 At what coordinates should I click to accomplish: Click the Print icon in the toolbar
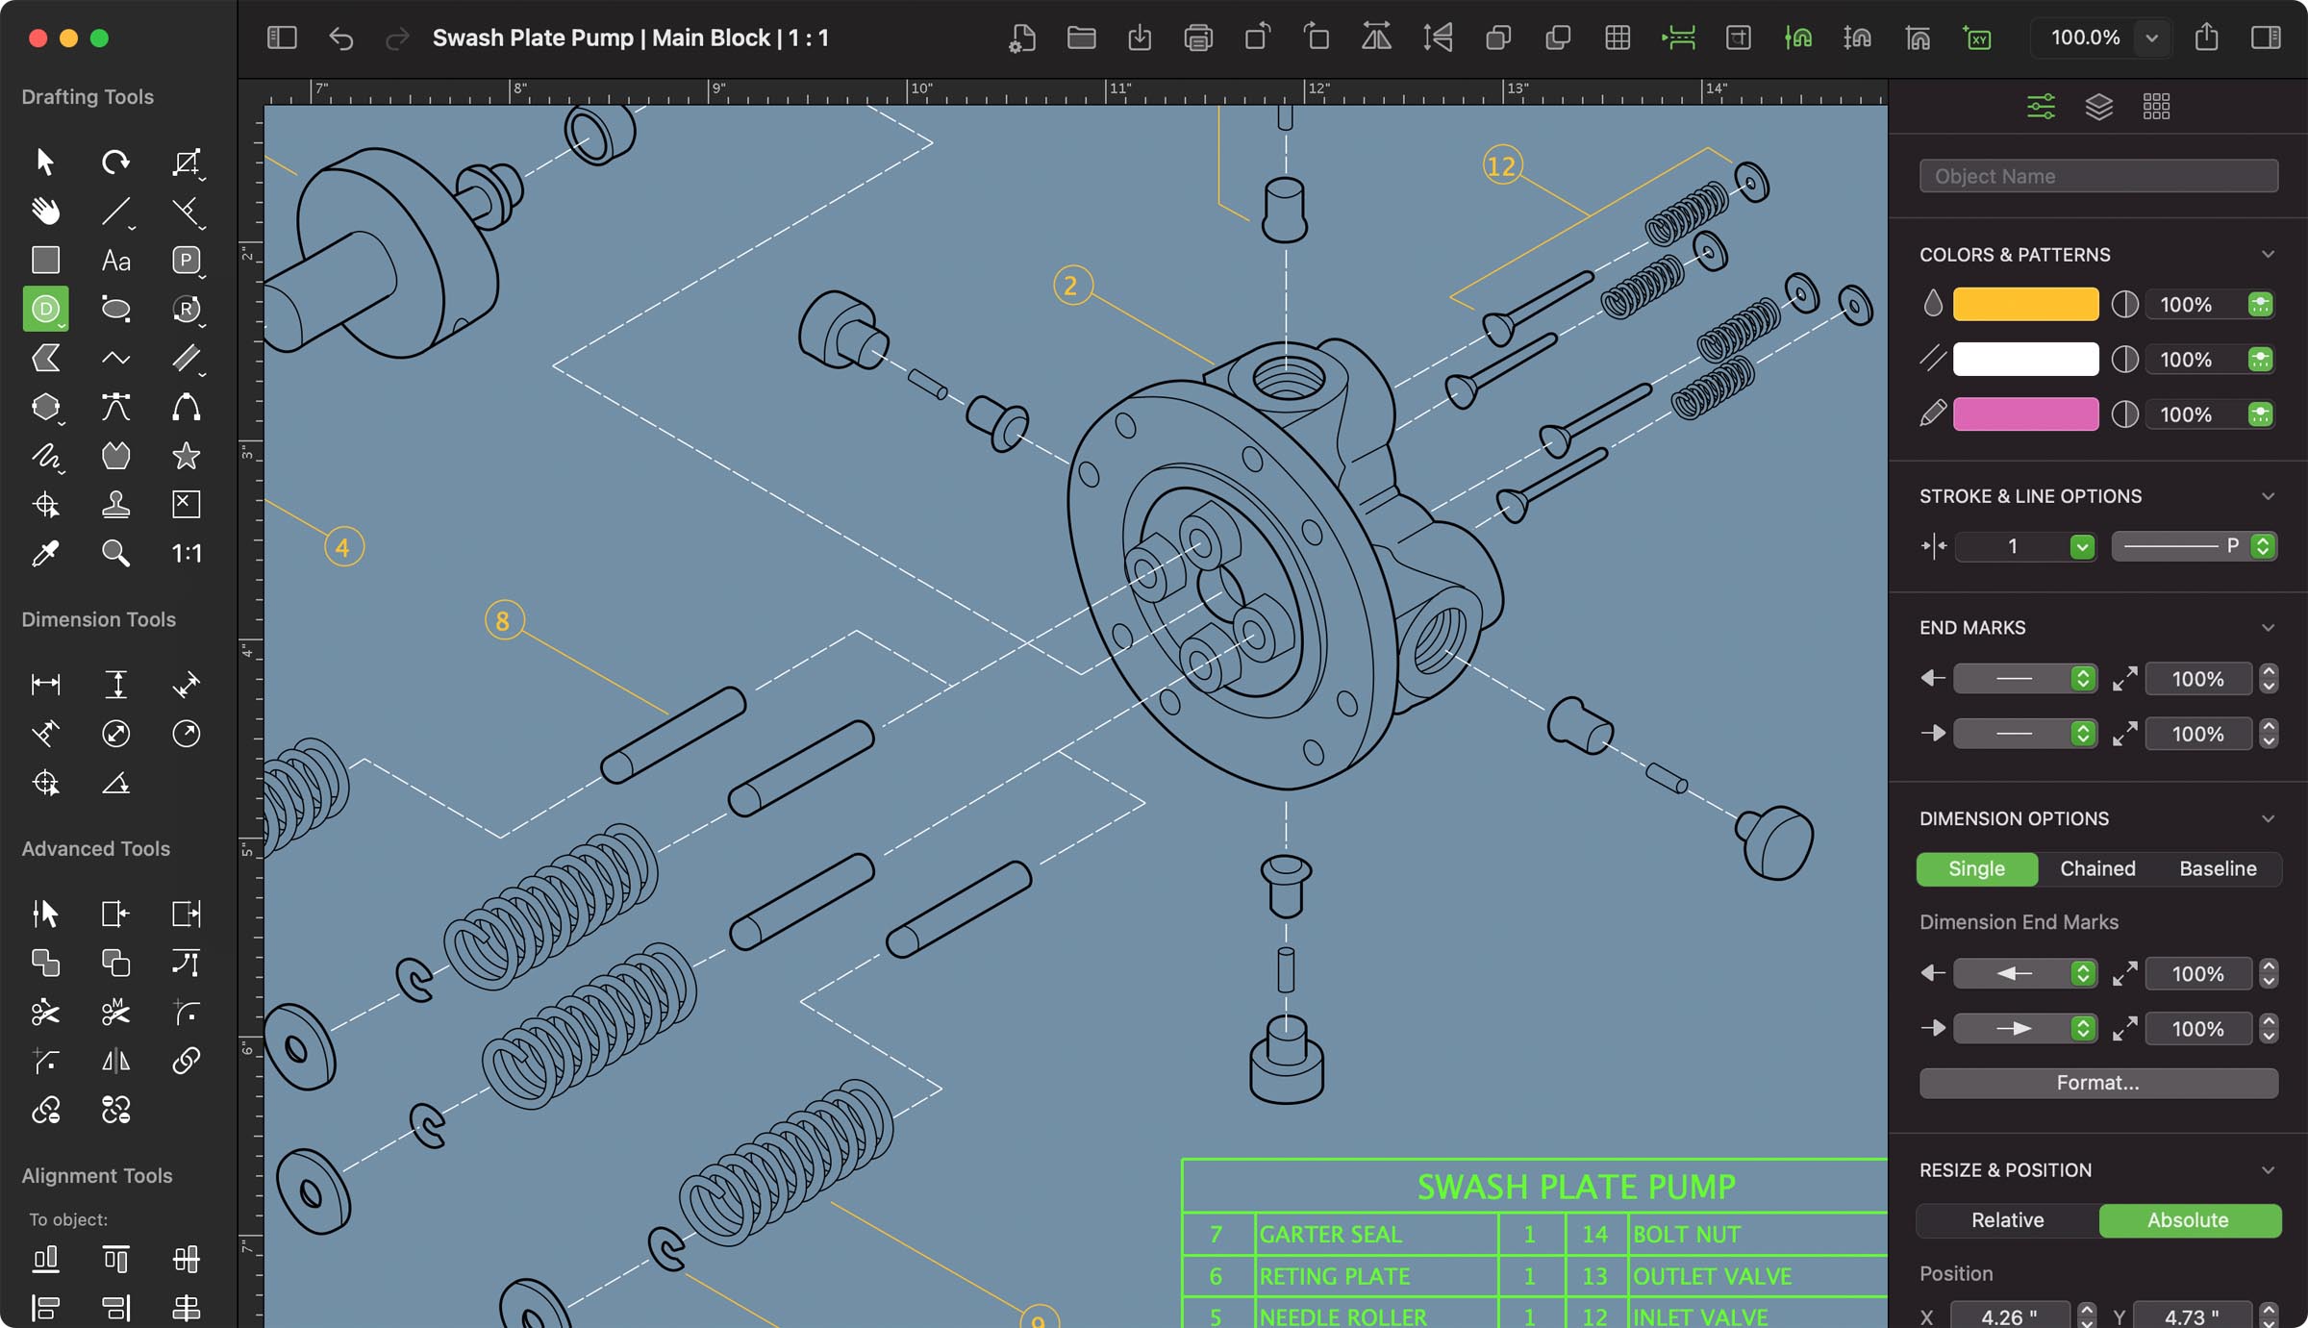pyautogui.click(x=1197, y=38)
